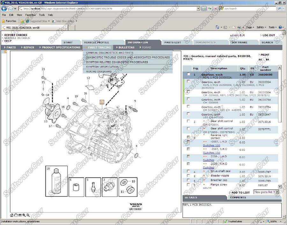Expand the IE Tools menu dropdown
Viewport: 287px width, 225px height.
(272, 27)
